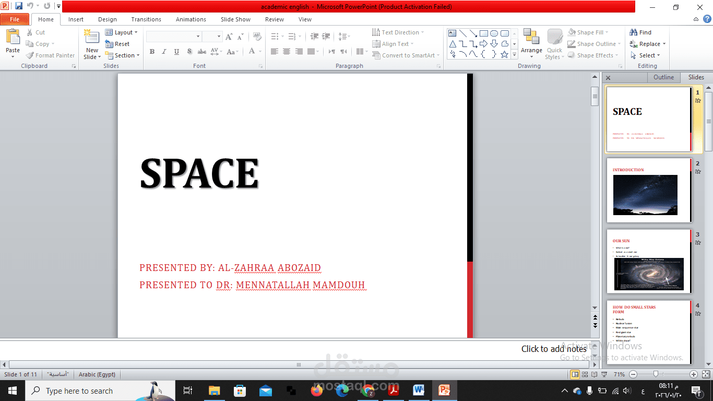Increase the list indent level

point(326,37)
